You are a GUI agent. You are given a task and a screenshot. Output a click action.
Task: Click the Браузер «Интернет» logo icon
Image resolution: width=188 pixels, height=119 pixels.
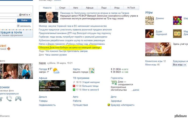[109, 105]
